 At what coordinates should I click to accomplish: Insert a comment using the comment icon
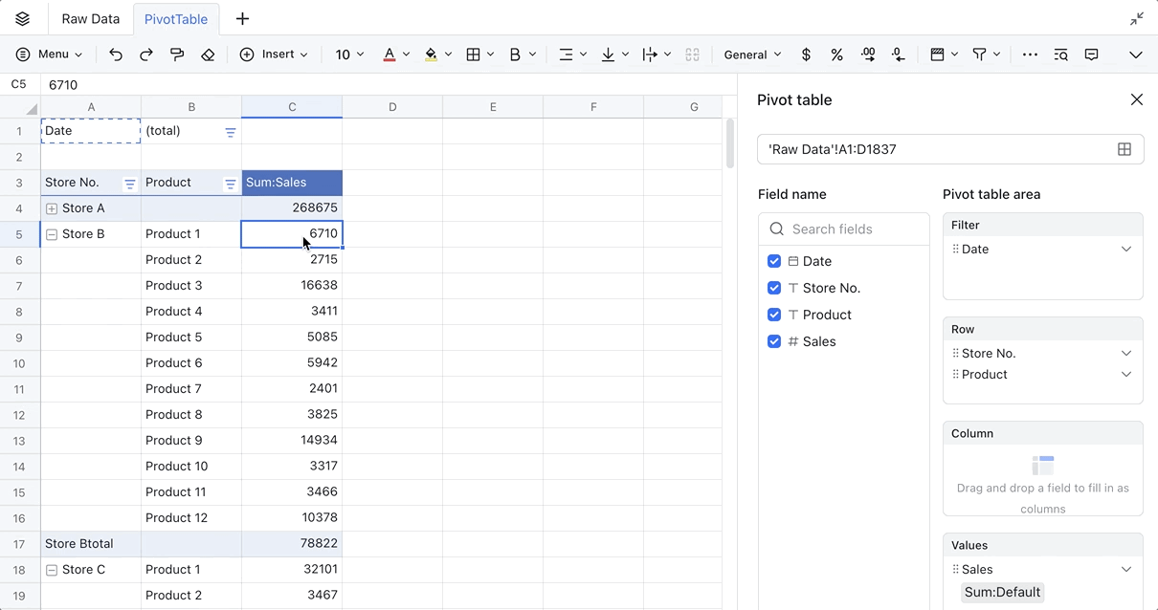point(1091,54)
